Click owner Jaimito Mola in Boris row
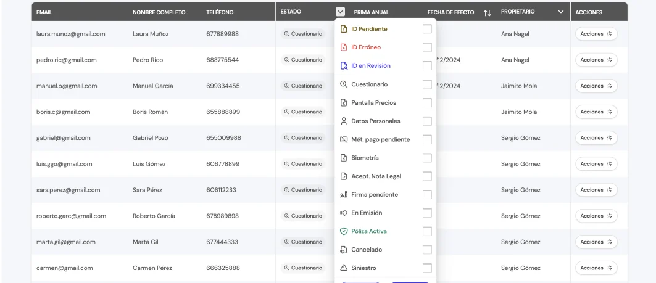The height and width of the screenshot is (283, 656). 519,112
